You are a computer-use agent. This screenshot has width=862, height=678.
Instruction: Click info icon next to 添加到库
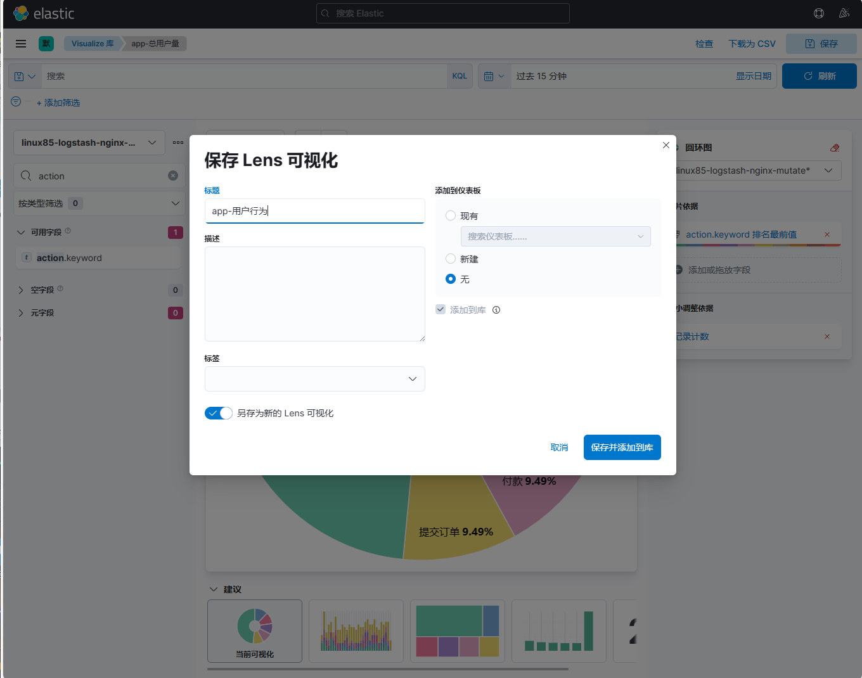[496, 310]
